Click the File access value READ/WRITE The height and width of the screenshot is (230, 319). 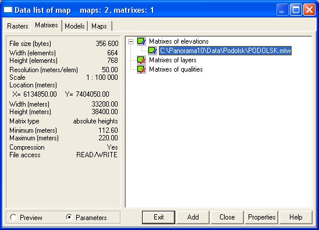[97, 155]
